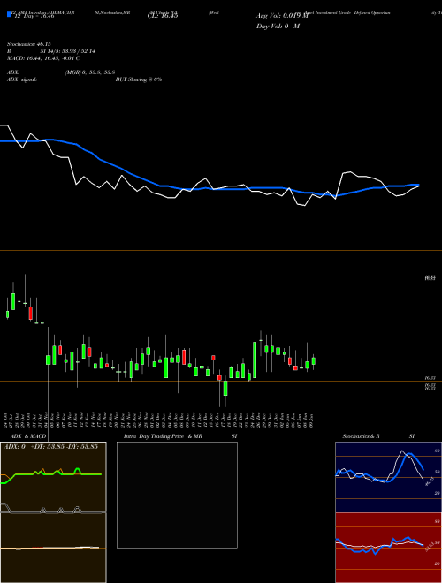Screen dimensions: 442x583
Task: Click the green ADX line in ADX panel
Action: coord(52,474)
